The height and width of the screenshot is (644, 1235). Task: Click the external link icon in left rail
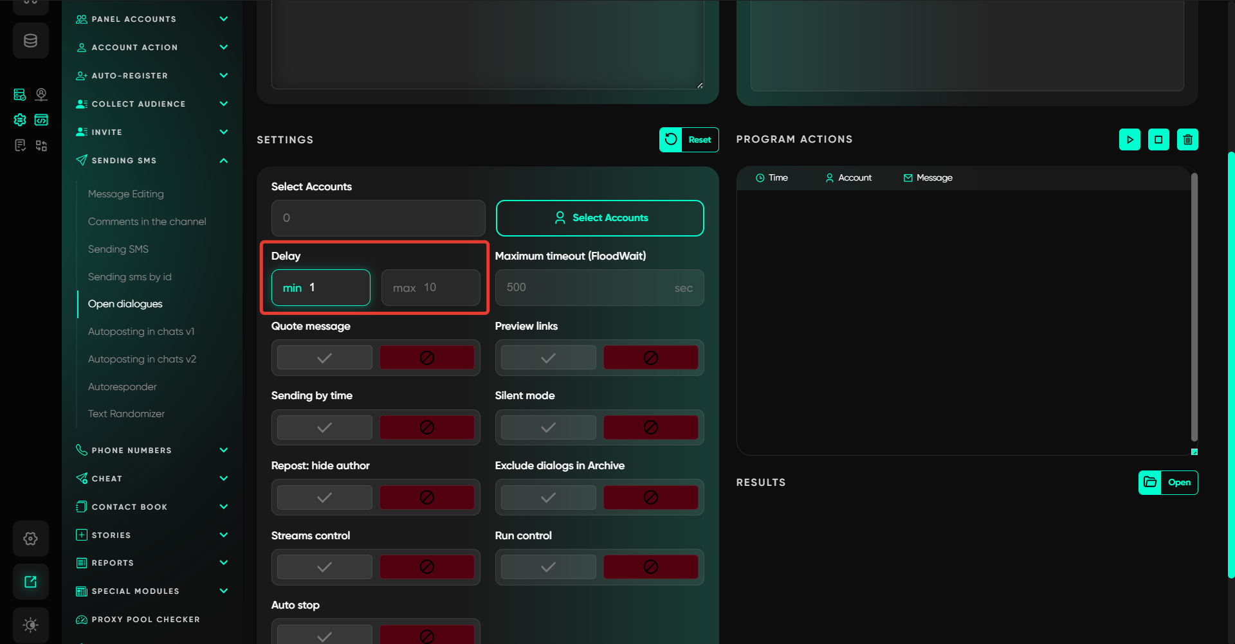[x=30, y=582]
